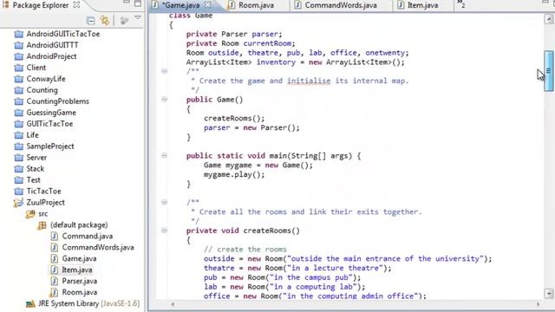Collapse All in Package Explorer toolbar

(x=90, y=21)
